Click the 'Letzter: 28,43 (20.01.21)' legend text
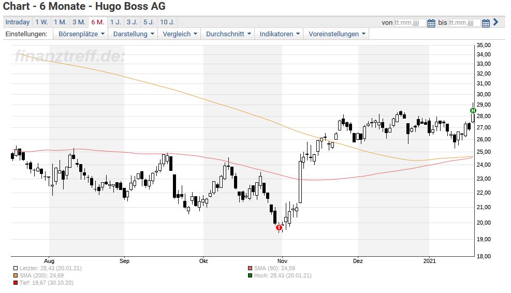This screenshot has width=511, height=293. tap(51, 269)
